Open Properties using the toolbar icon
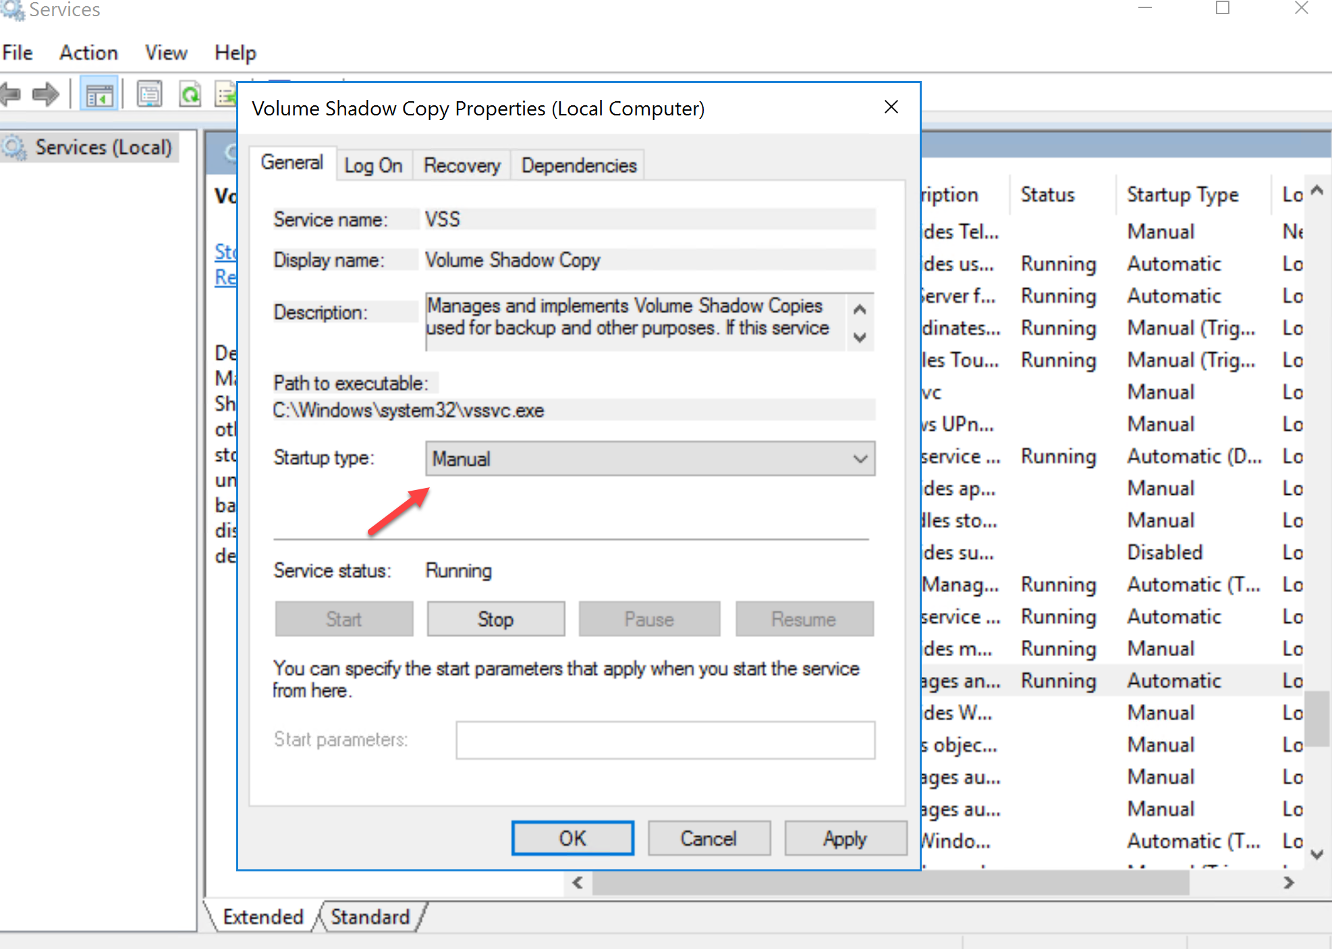The height and width of the screenshot is (949, 1332). pyautogui.click(x=148, y=94)
